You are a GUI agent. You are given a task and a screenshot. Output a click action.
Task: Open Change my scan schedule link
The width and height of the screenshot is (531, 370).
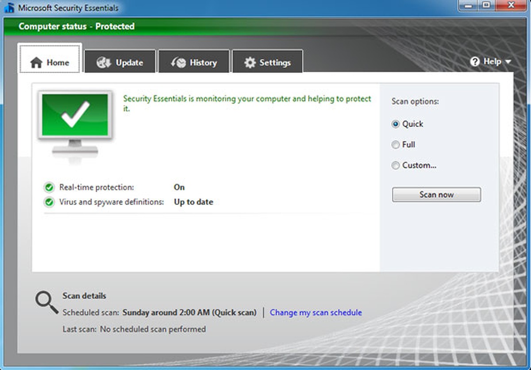coord(316,312)
